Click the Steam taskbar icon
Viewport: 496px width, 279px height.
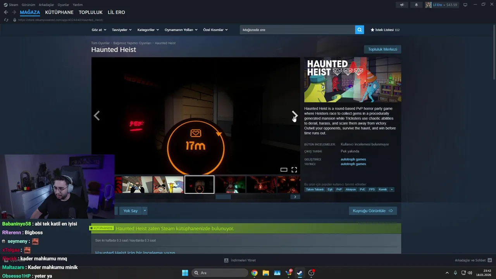click(x=300, y=273)
